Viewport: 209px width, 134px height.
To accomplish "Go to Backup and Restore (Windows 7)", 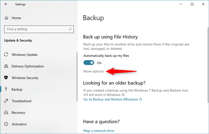I will (x=113, y=100).
